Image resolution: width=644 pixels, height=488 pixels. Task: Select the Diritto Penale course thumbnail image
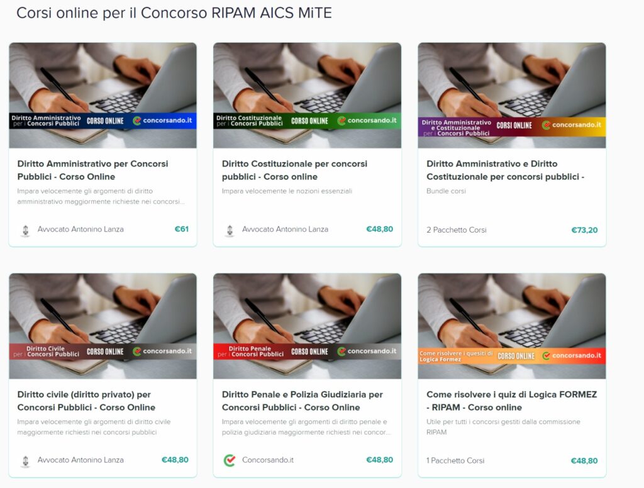coord(307,326)
